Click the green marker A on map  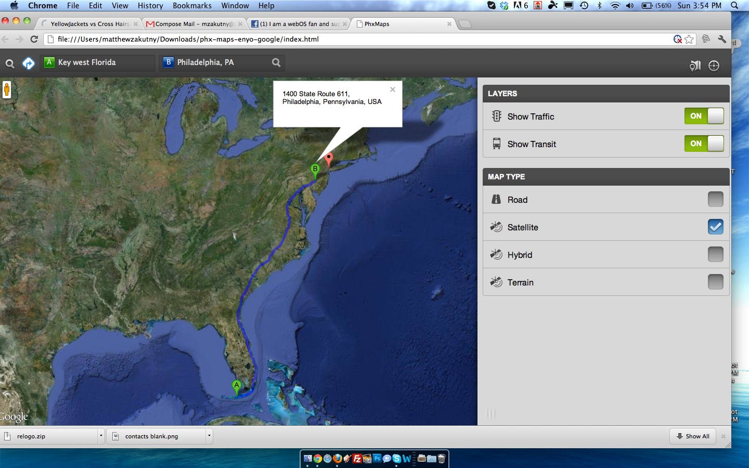coord(237,387)
